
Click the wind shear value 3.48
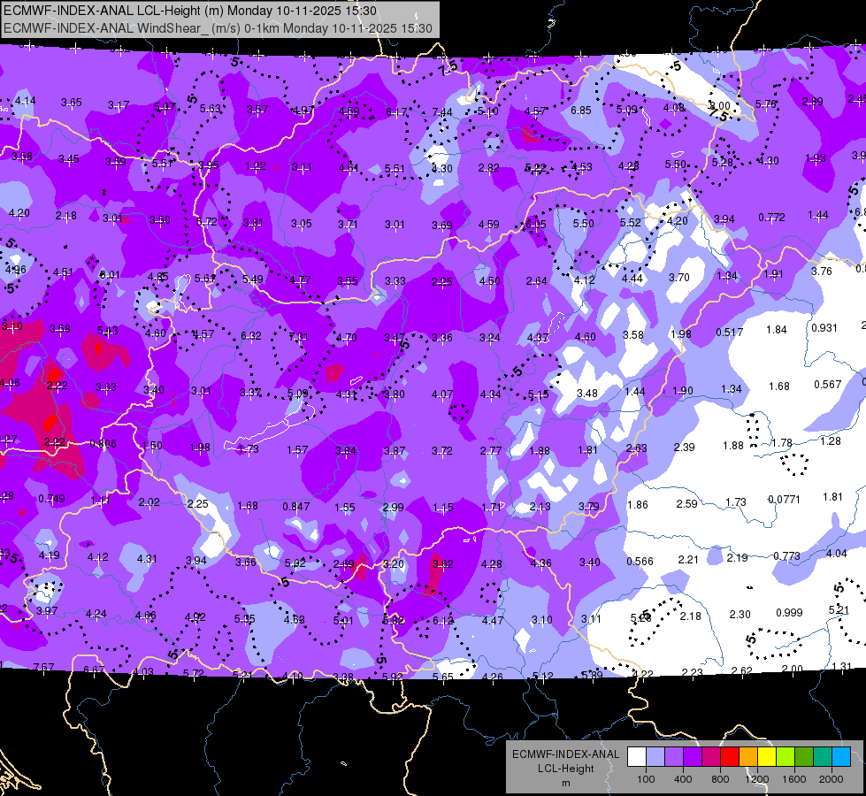[587, 394]
